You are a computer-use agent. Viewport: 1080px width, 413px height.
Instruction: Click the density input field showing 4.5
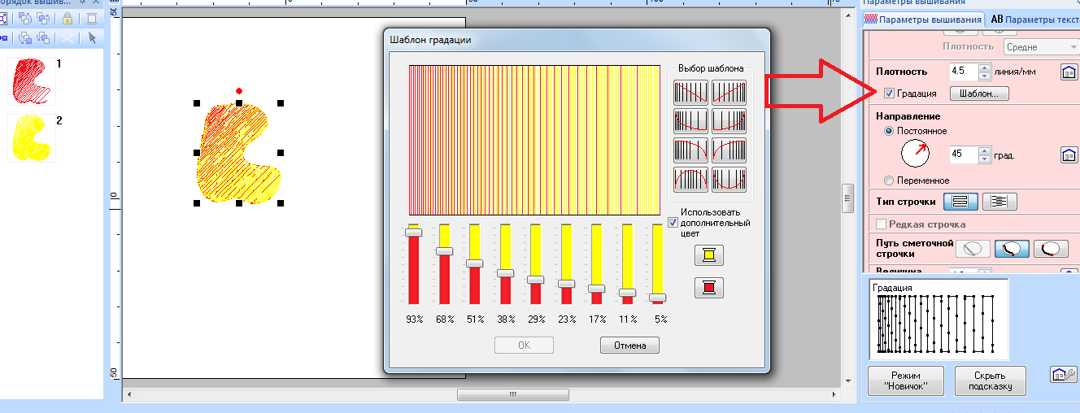coord(964,72)
